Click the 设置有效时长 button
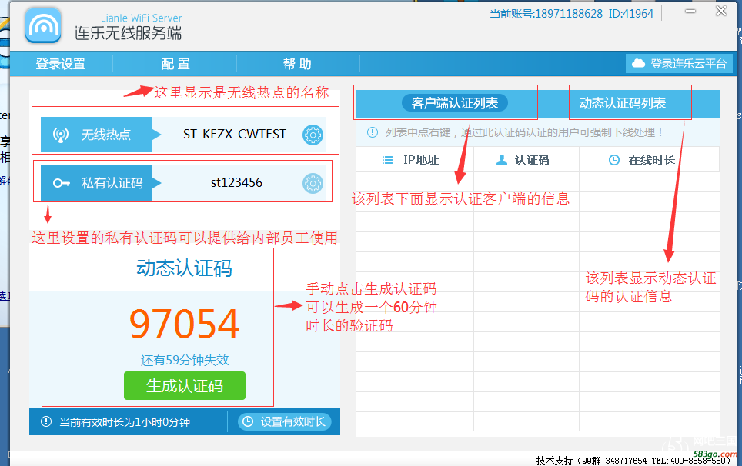This screenshot has height=466, width=742. 285,421
